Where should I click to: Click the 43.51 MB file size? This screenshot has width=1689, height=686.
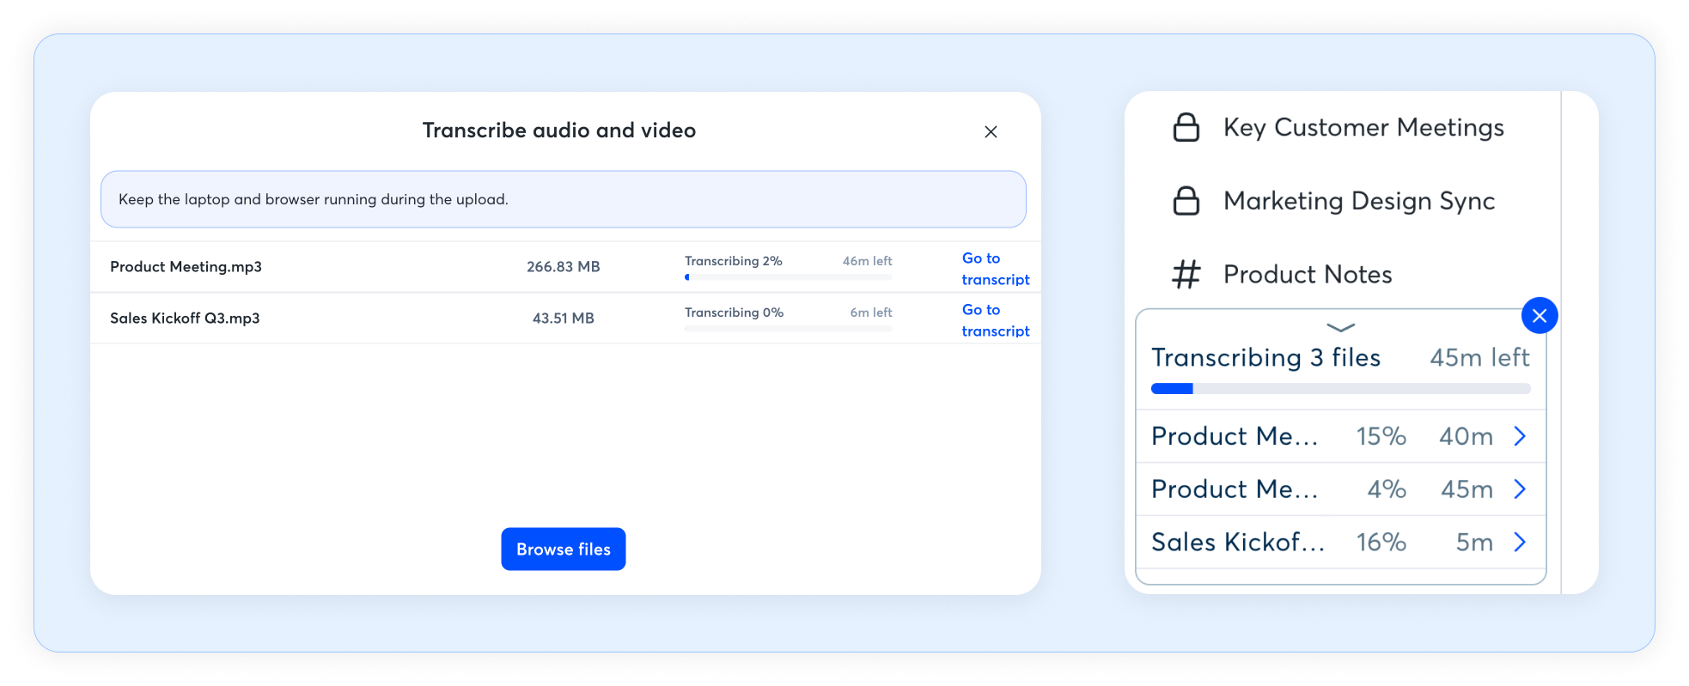tap(564, 319)
